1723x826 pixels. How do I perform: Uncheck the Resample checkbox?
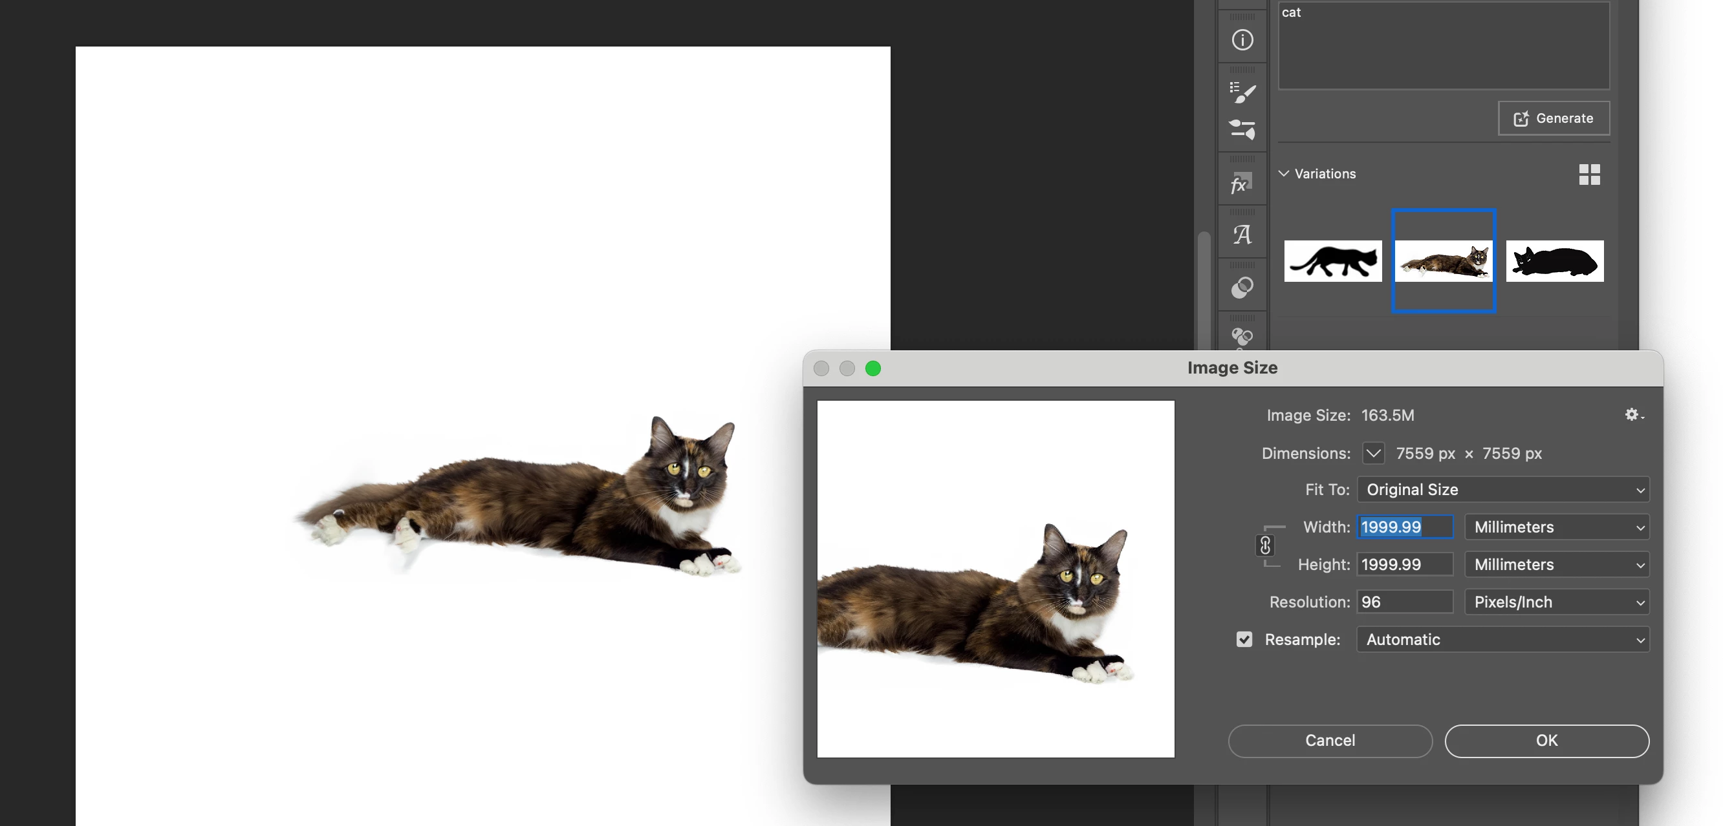tap(1244, 640)
